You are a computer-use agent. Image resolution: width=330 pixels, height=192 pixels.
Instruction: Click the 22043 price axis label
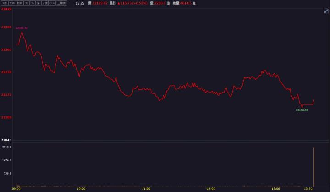[6, 140]
